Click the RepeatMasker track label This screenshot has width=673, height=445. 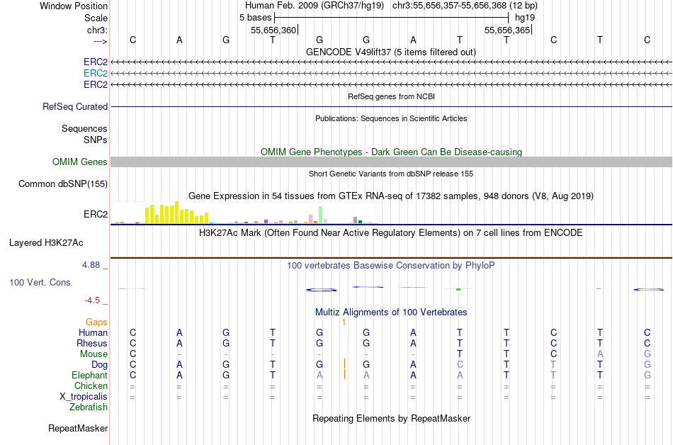coord(78,428)
